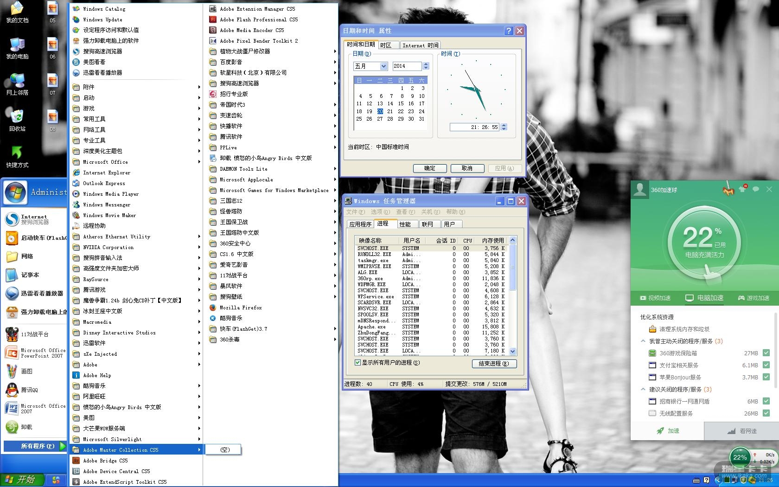Image resolution: width=779 pixels, height=487 pixels.
Task: Collapse the suggested-to-close programs section
Action: click(643, 389)
